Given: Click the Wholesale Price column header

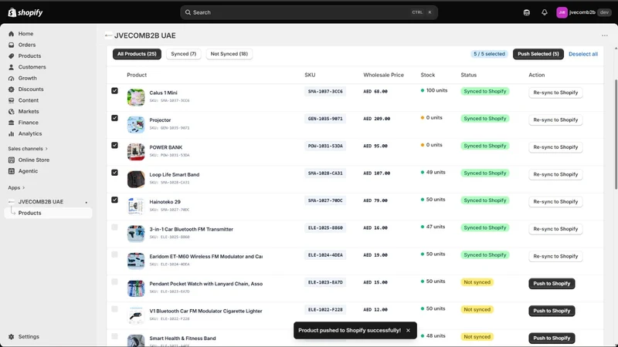Looking at the screenshot, I should (383, 75).
